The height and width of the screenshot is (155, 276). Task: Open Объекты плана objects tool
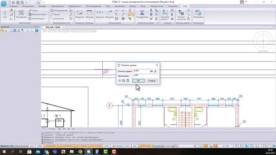pyautogui.click(x=38, y=14)
